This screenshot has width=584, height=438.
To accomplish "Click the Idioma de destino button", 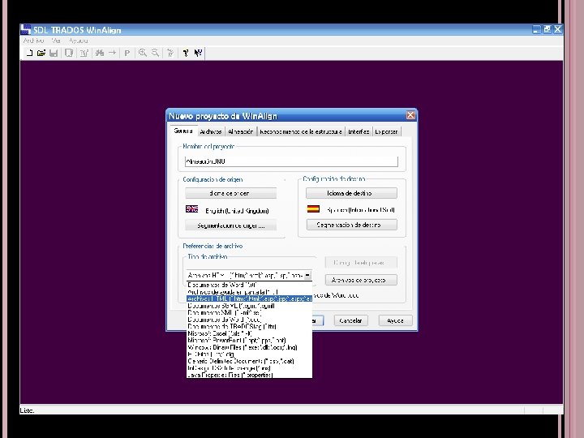I will [x=351, y=193].
